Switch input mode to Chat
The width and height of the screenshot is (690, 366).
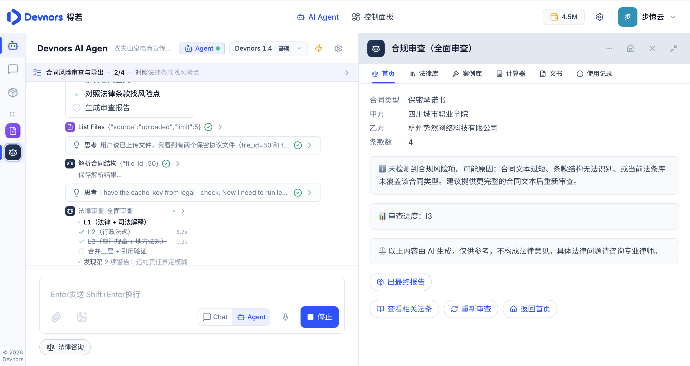click(215, 317)
